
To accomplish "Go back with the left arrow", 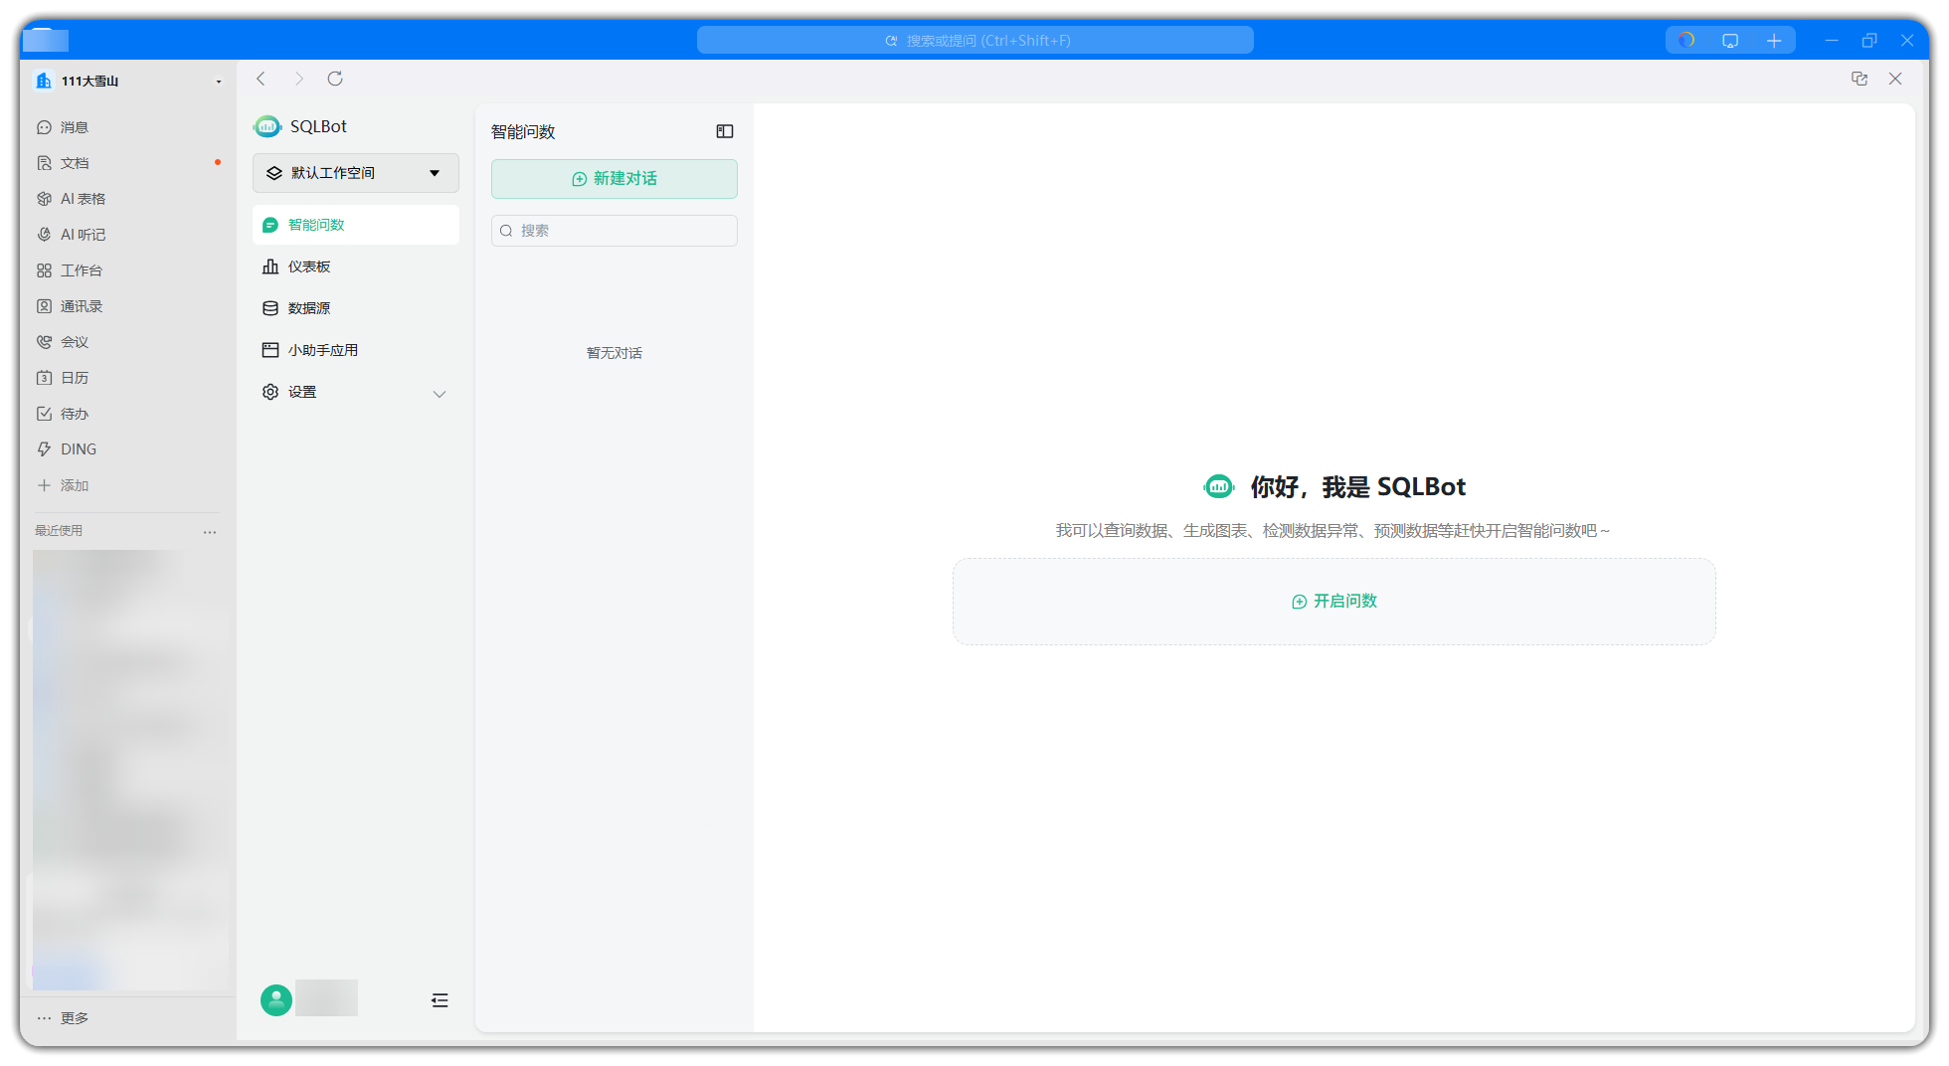I will pos(262,79).
